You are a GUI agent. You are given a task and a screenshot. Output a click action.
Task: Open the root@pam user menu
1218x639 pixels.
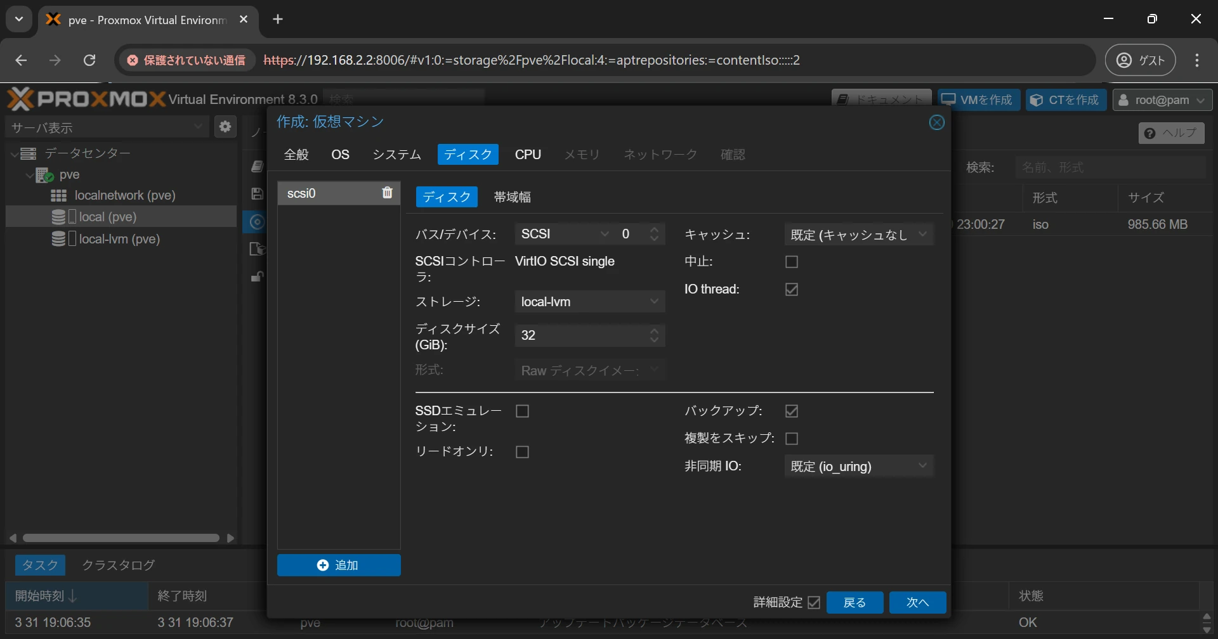click(1162, 100)
